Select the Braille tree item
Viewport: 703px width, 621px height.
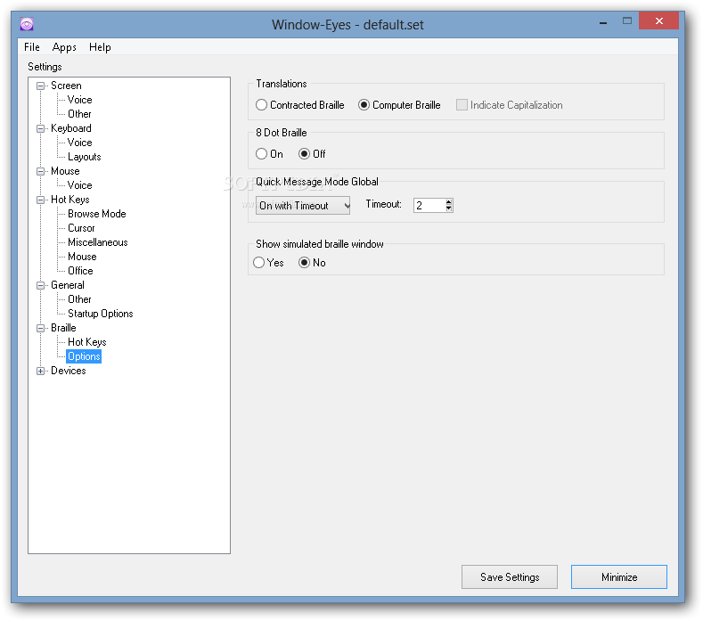click(x=63, y=328)
